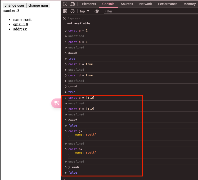The width and height of the screenshot is (198, 180).
Task: Click the live Expression text field
Action: (77, 18)
